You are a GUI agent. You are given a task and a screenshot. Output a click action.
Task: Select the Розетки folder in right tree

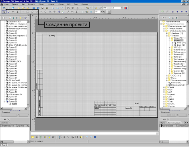tap(179, 54)
